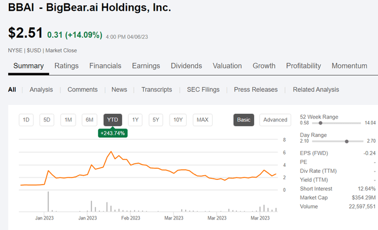Open the Financials tab

[105, 66]
